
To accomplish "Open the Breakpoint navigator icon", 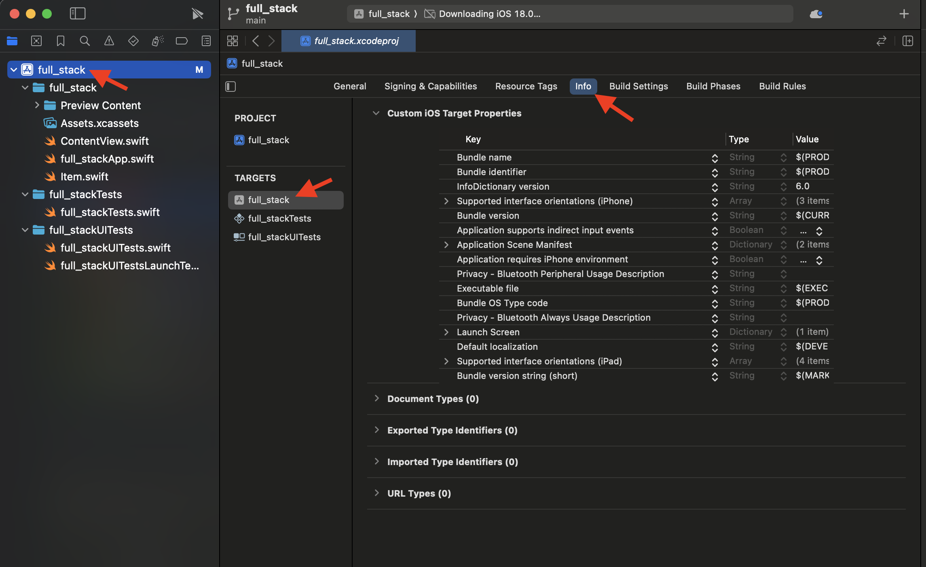I will 182,41.
